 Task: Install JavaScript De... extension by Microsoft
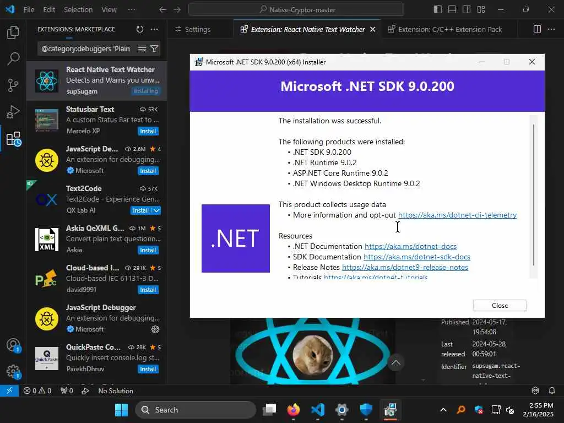148,171
